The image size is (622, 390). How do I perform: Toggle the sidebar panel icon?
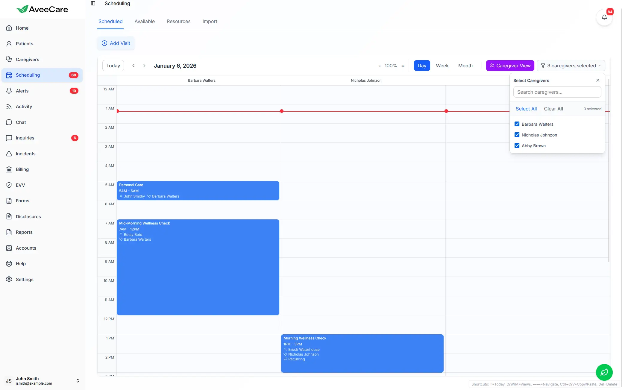click(x=93, y=3)
